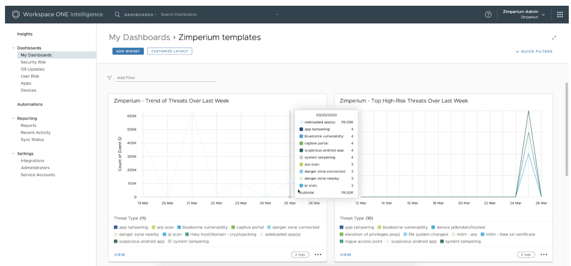The image size is (571, 266).
Task: Open OS Updates dashboard
Action: pyautogui.click(x=32, y=69)
